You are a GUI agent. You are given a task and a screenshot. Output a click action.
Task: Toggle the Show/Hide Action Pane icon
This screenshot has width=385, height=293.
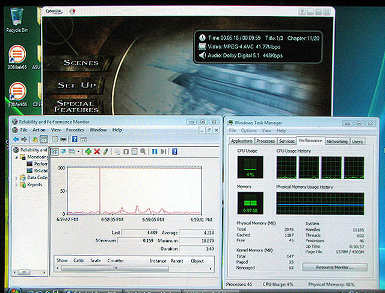click(x=84, y=140)
